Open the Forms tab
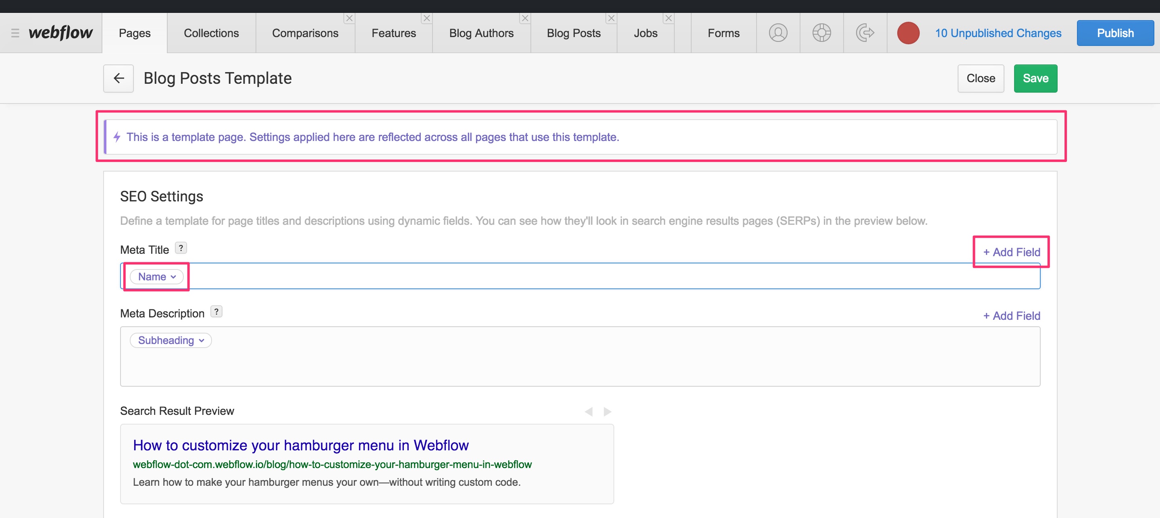The width and height of the screenshot is (1160, 518). coord(723,33)
